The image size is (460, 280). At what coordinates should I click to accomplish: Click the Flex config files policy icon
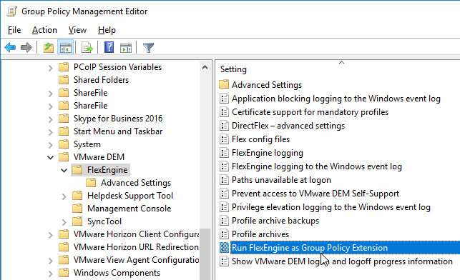point(224,139)
